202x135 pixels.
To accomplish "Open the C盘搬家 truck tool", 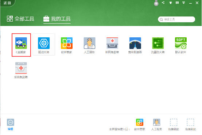I will point(21,45).
